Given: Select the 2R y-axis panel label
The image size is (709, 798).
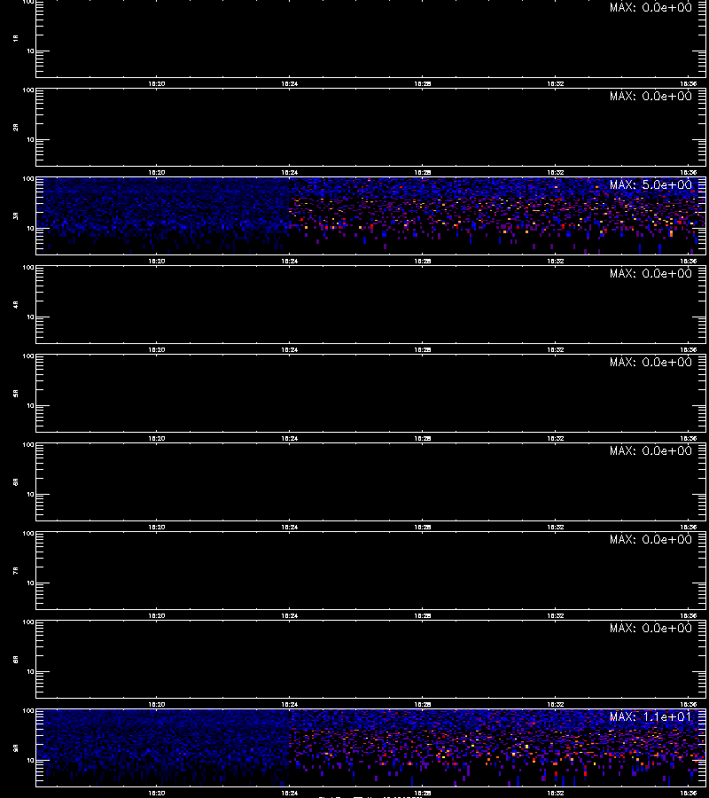Looking at the screenshot, I should click(16, 127).
